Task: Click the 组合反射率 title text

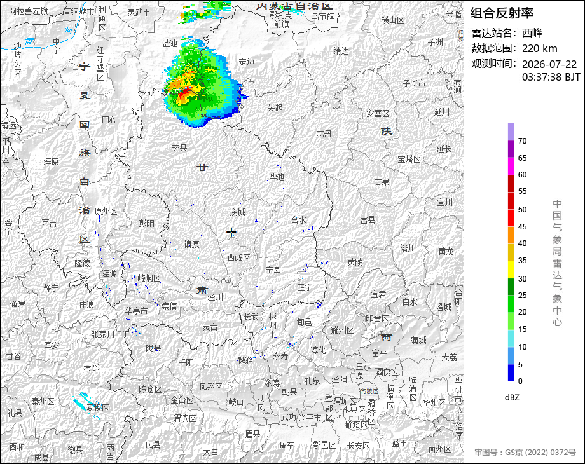Action: [502, 13]
